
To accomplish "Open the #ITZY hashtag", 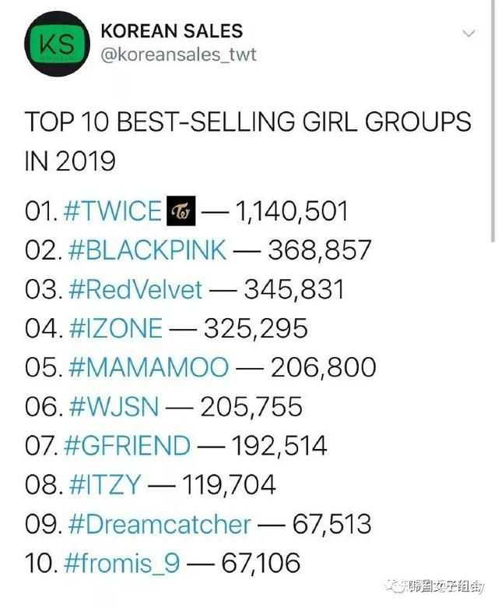I will point(104,485).
